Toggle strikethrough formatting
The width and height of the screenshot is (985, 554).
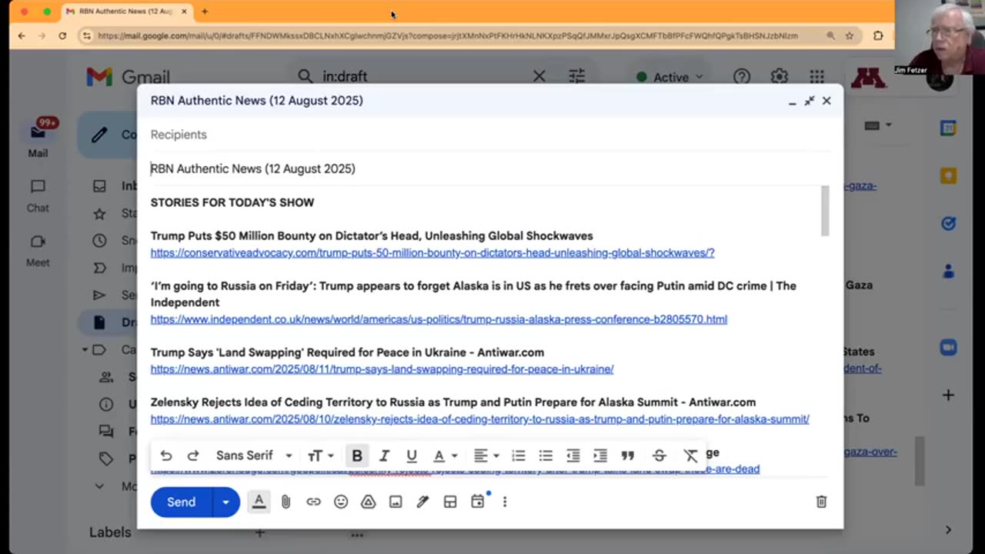[659, 456]
